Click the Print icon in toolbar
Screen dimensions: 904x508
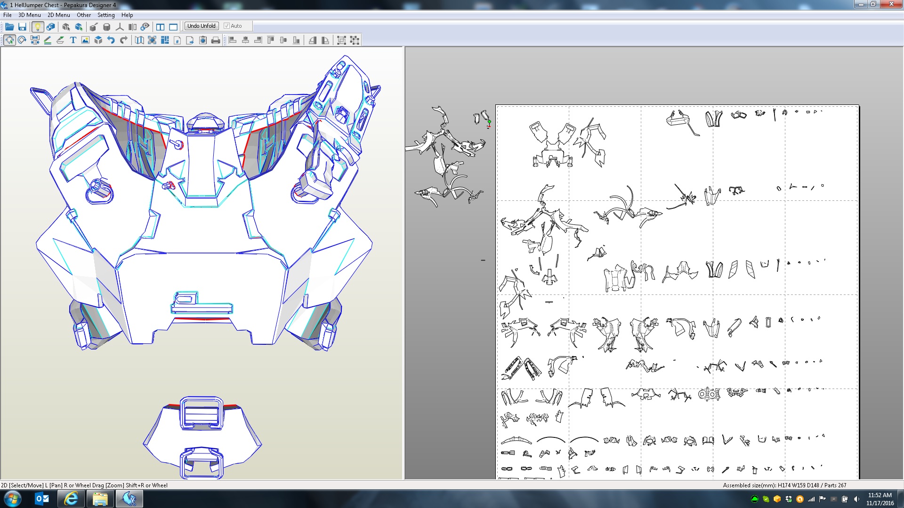(216, 40)
